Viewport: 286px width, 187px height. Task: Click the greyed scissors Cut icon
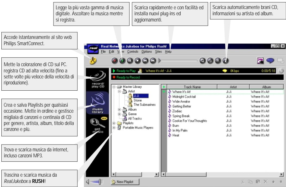coord(243,182)
